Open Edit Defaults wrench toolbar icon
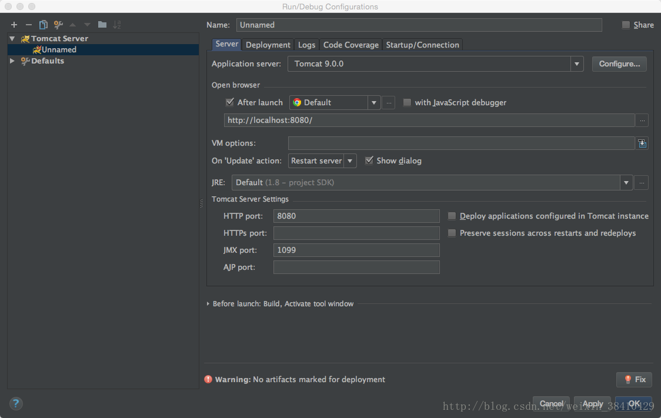The width and height of the screenshot is (661, 418). pos(58,25)
